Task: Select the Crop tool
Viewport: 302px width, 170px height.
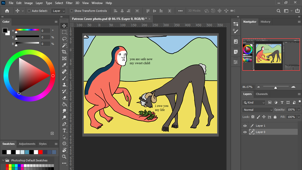Action: (x=64, y=52)
